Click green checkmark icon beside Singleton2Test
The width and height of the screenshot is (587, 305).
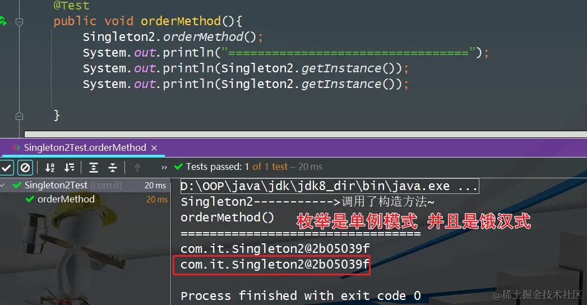17,185
